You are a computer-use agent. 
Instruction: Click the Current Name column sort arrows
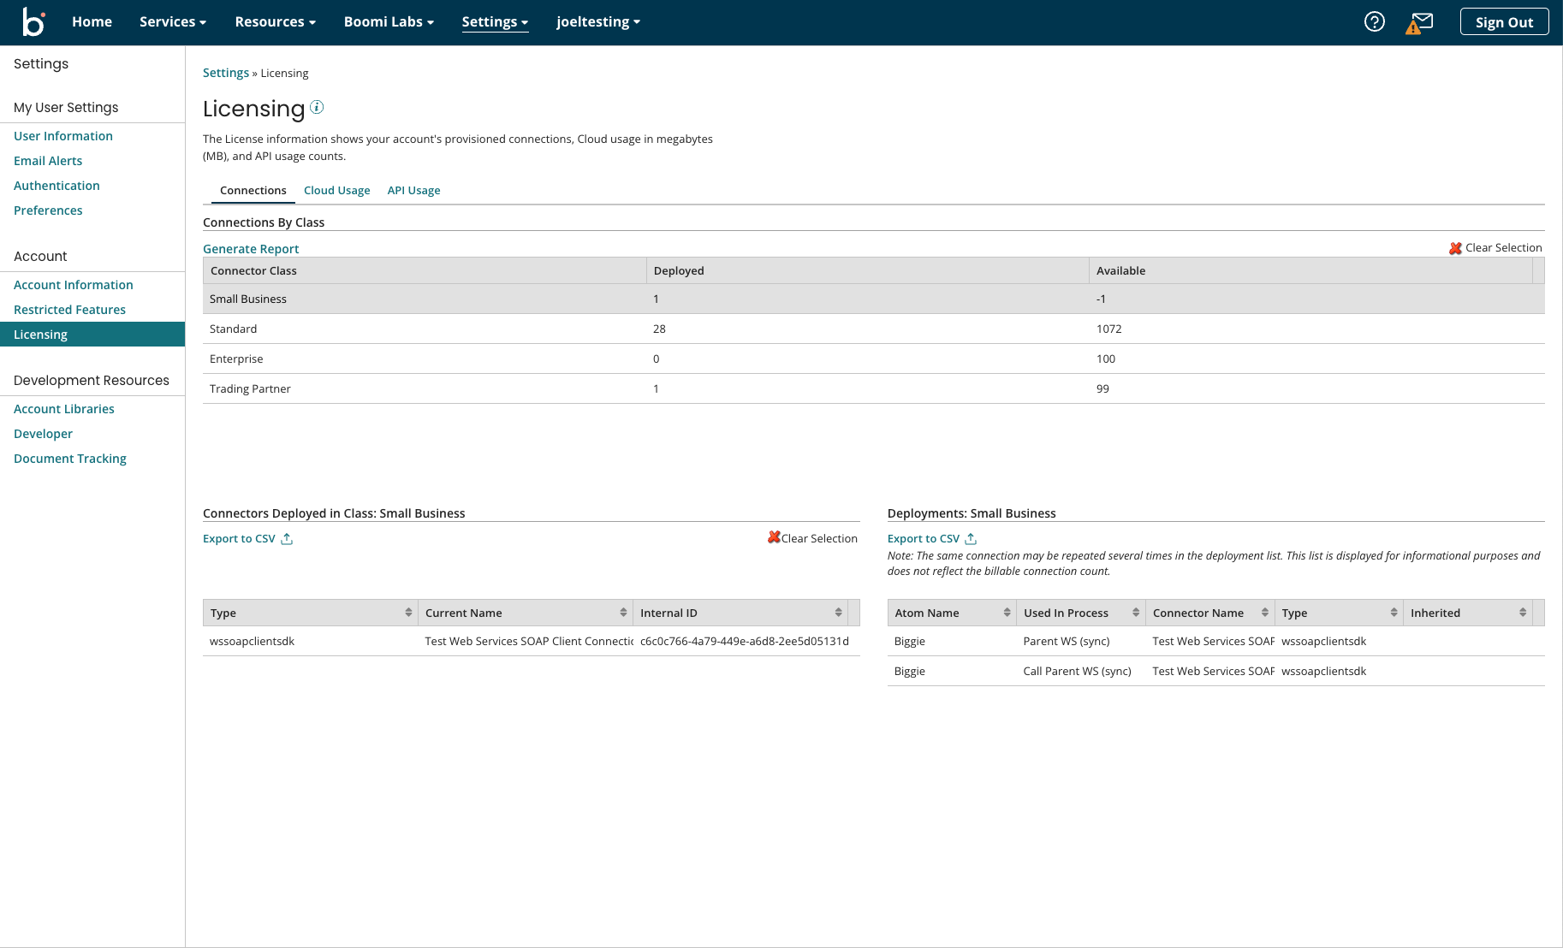623,613
